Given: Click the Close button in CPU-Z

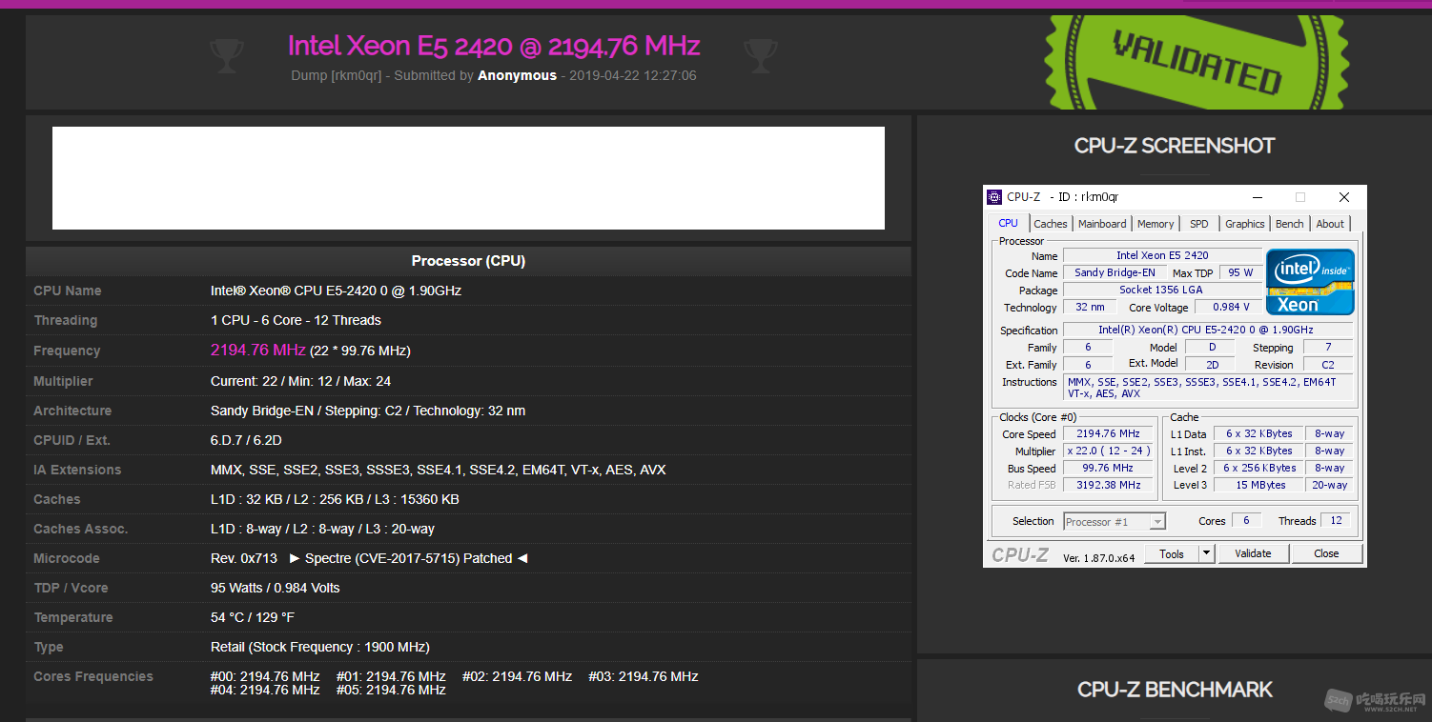Looking at the screenshot, I should [1326, 553].
